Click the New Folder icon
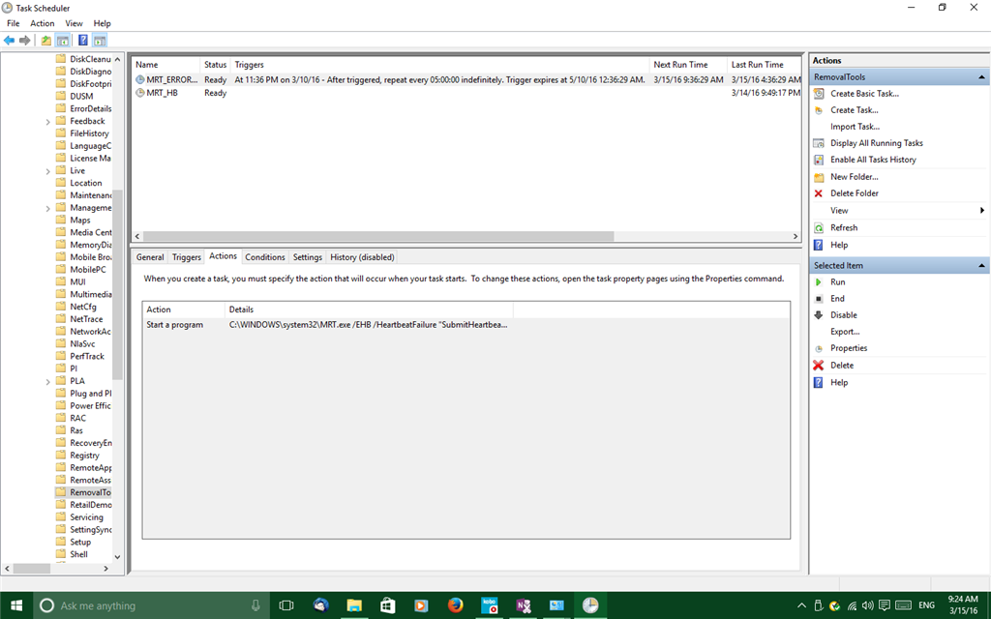Screen dimensions: 991x619 click(x=819, y=177)
